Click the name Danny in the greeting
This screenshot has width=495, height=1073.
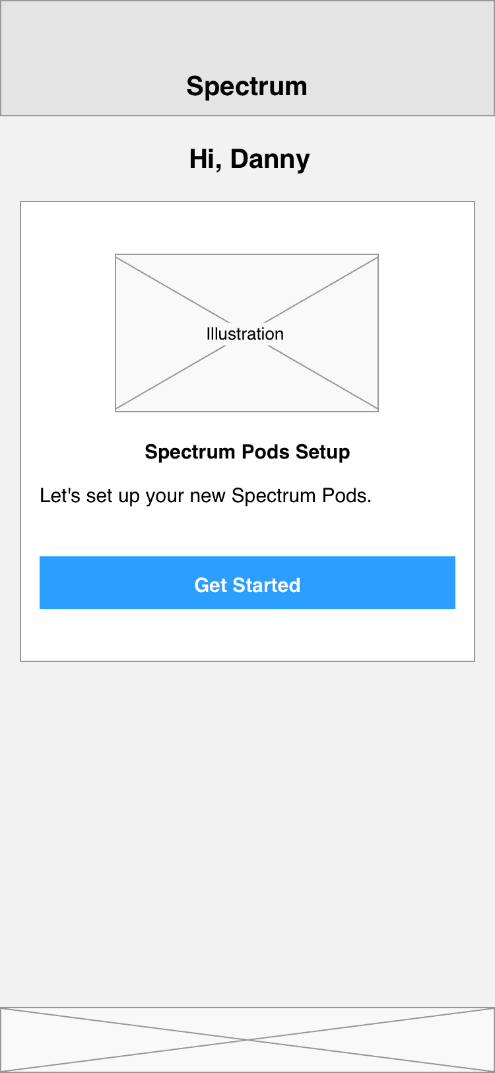[x=271, y=159]
